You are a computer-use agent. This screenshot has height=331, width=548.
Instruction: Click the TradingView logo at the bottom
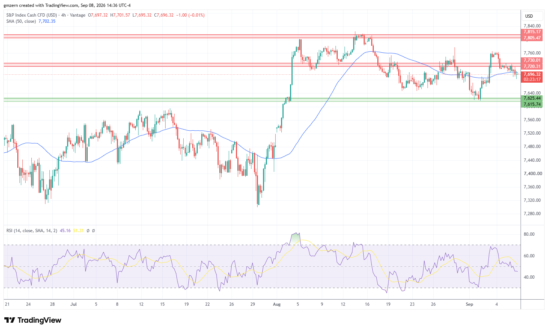[33, 320]
